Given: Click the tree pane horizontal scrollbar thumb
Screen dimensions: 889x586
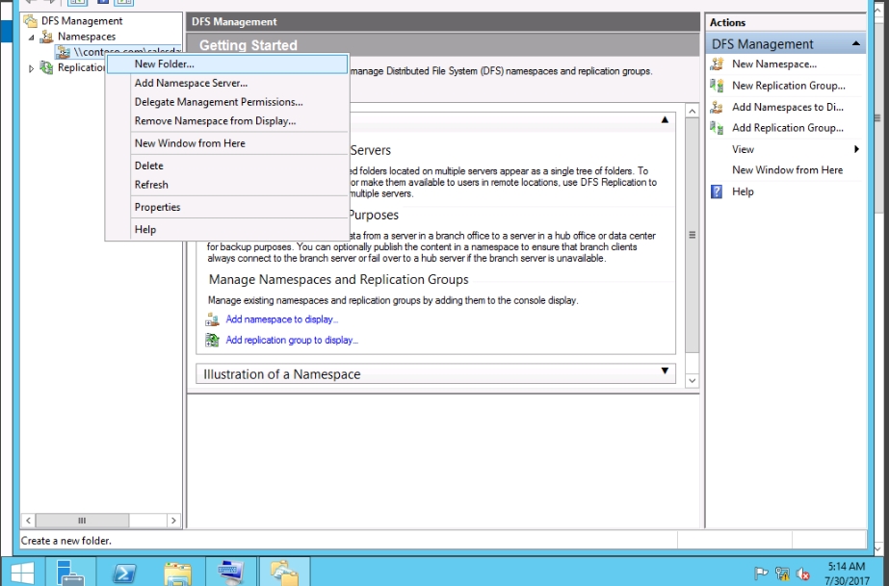Looking at the screenshot, I should (x=82, y=521).
